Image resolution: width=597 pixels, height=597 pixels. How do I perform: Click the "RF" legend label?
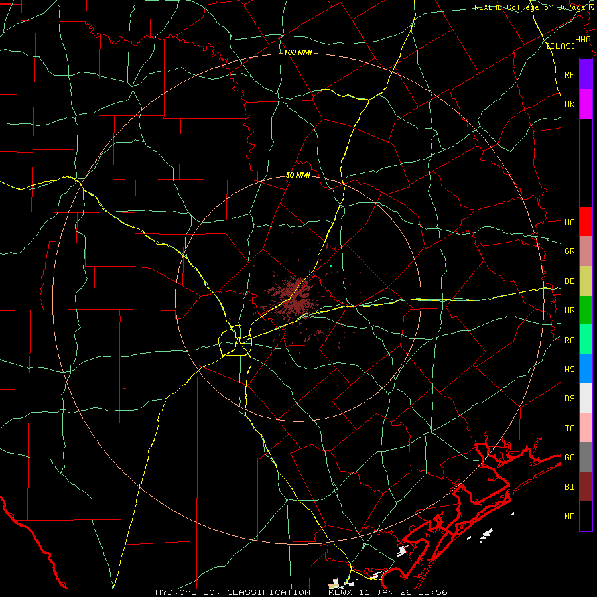569,74
